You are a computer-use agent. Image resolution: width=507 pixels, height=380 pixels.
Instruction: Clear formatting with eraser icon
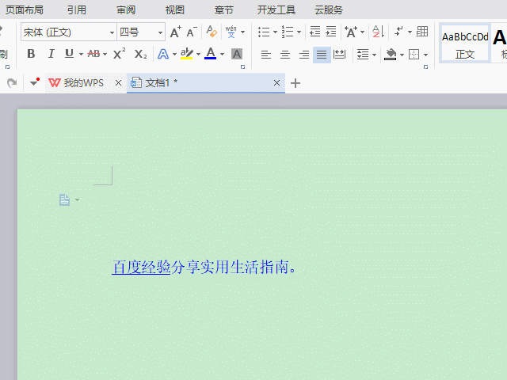tap(212, 32)
